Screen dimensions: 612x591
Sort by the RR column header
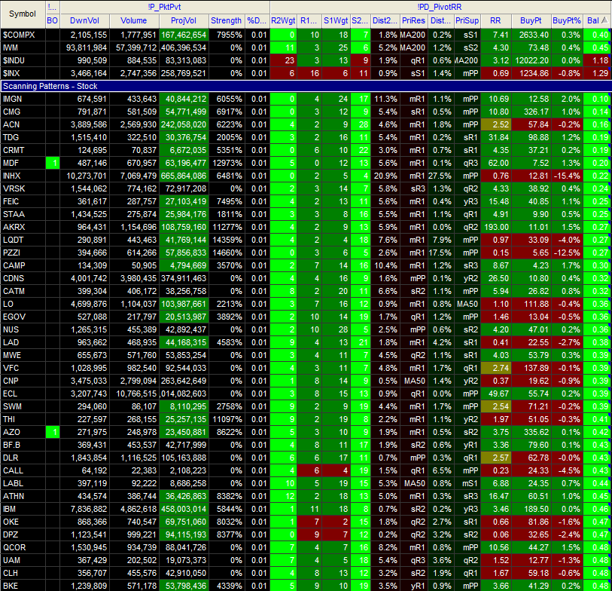(x=495, y=20)
